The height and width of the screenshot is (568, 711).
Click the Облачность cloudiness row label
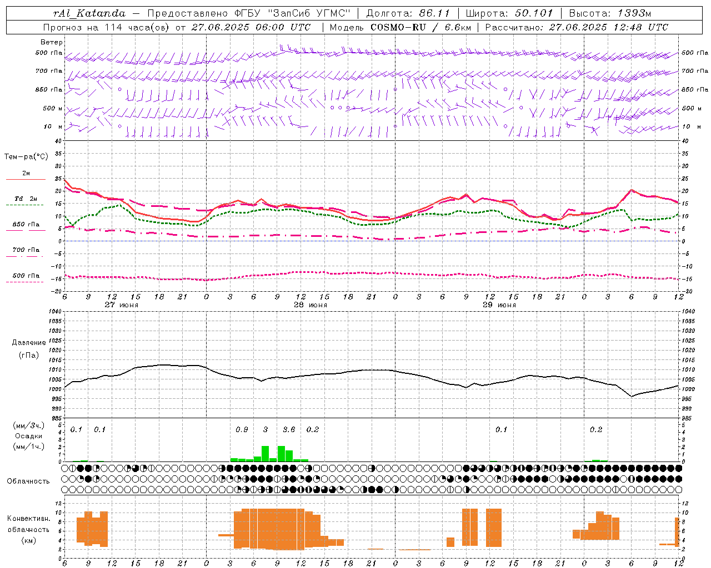click(x=28, y=481)
